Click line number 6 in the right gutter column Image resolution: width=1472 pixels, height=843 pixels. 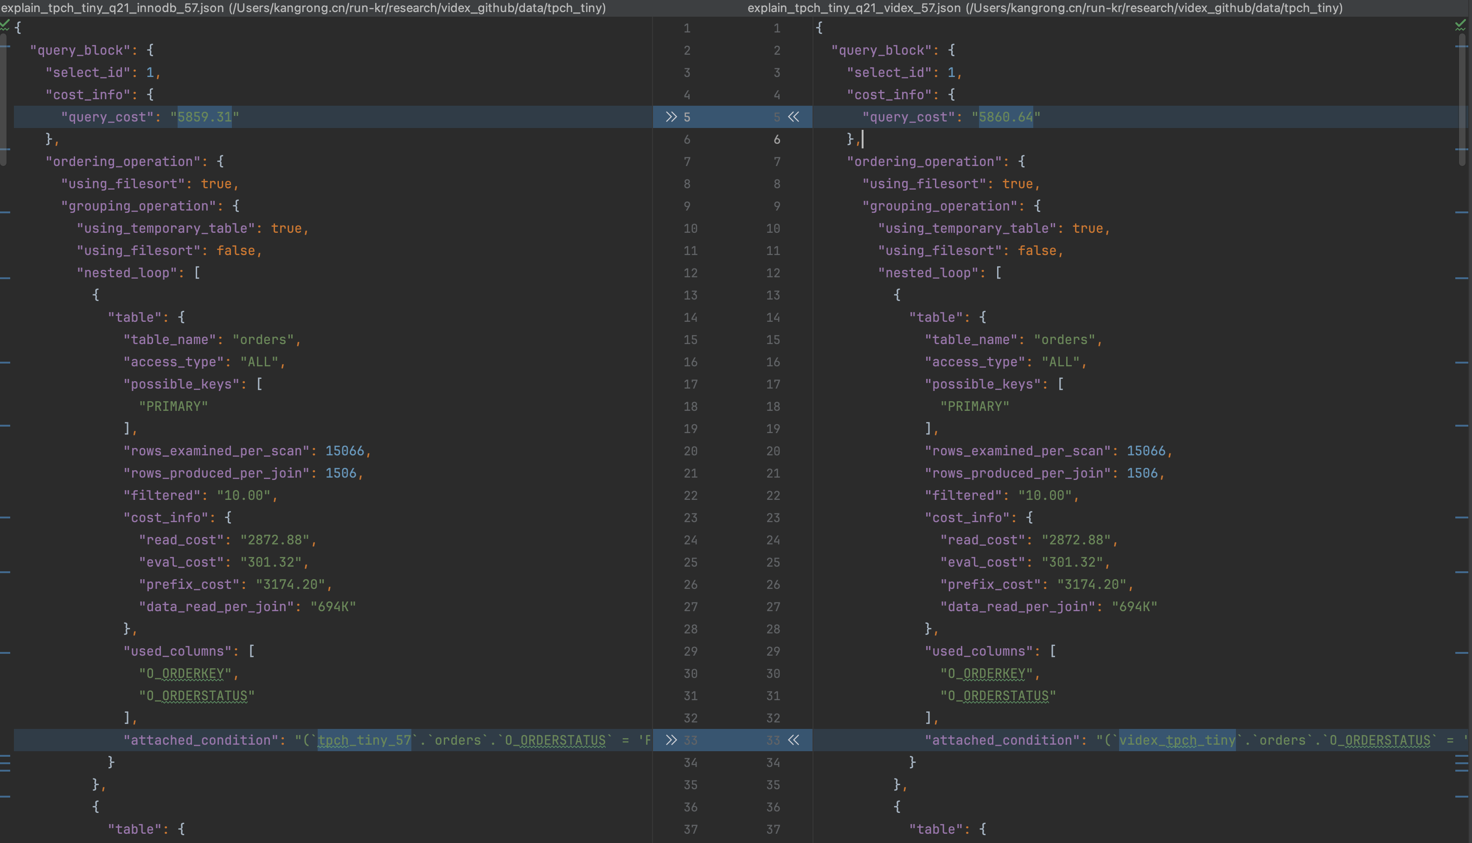[776, 140]
